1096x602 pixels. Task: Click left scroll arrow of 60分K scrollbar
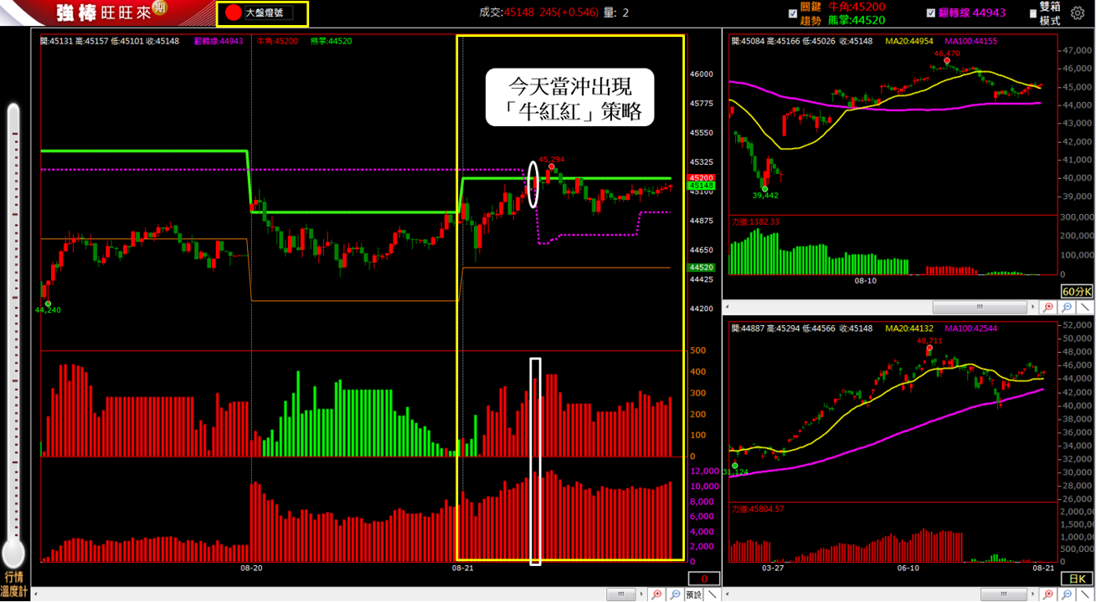[728, 308]
